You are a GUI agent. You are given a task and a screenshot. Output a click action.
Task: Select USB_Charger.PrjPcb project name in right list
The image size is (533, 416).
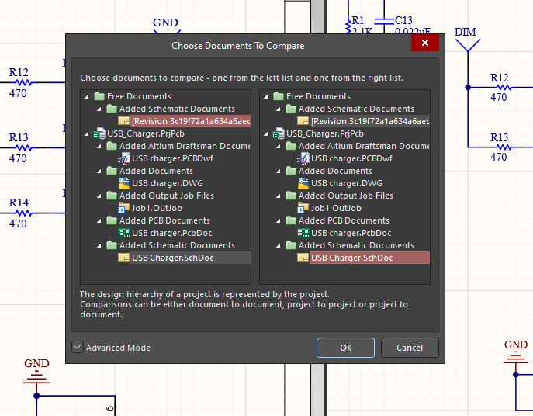click(325, 133)
